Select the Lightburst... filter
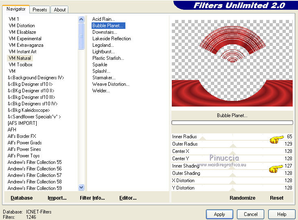298x220 pixels. (x=103, y=52)
